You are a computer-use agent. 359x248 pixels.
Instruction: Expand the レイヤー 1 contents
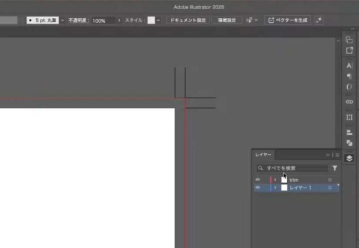(x=275, y=188)
